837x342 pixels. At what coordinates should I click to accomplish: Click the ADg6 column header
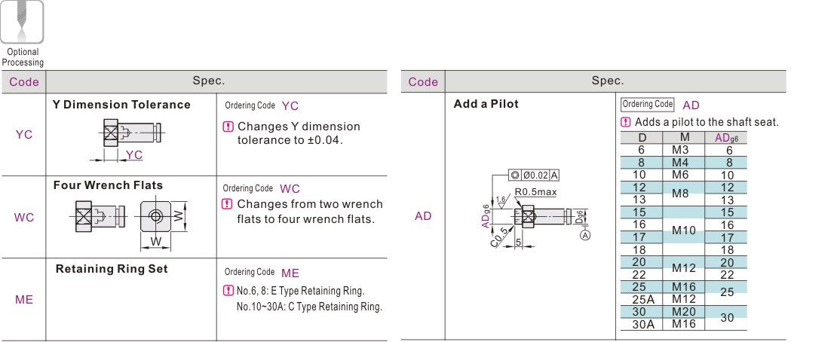point(726,138)
